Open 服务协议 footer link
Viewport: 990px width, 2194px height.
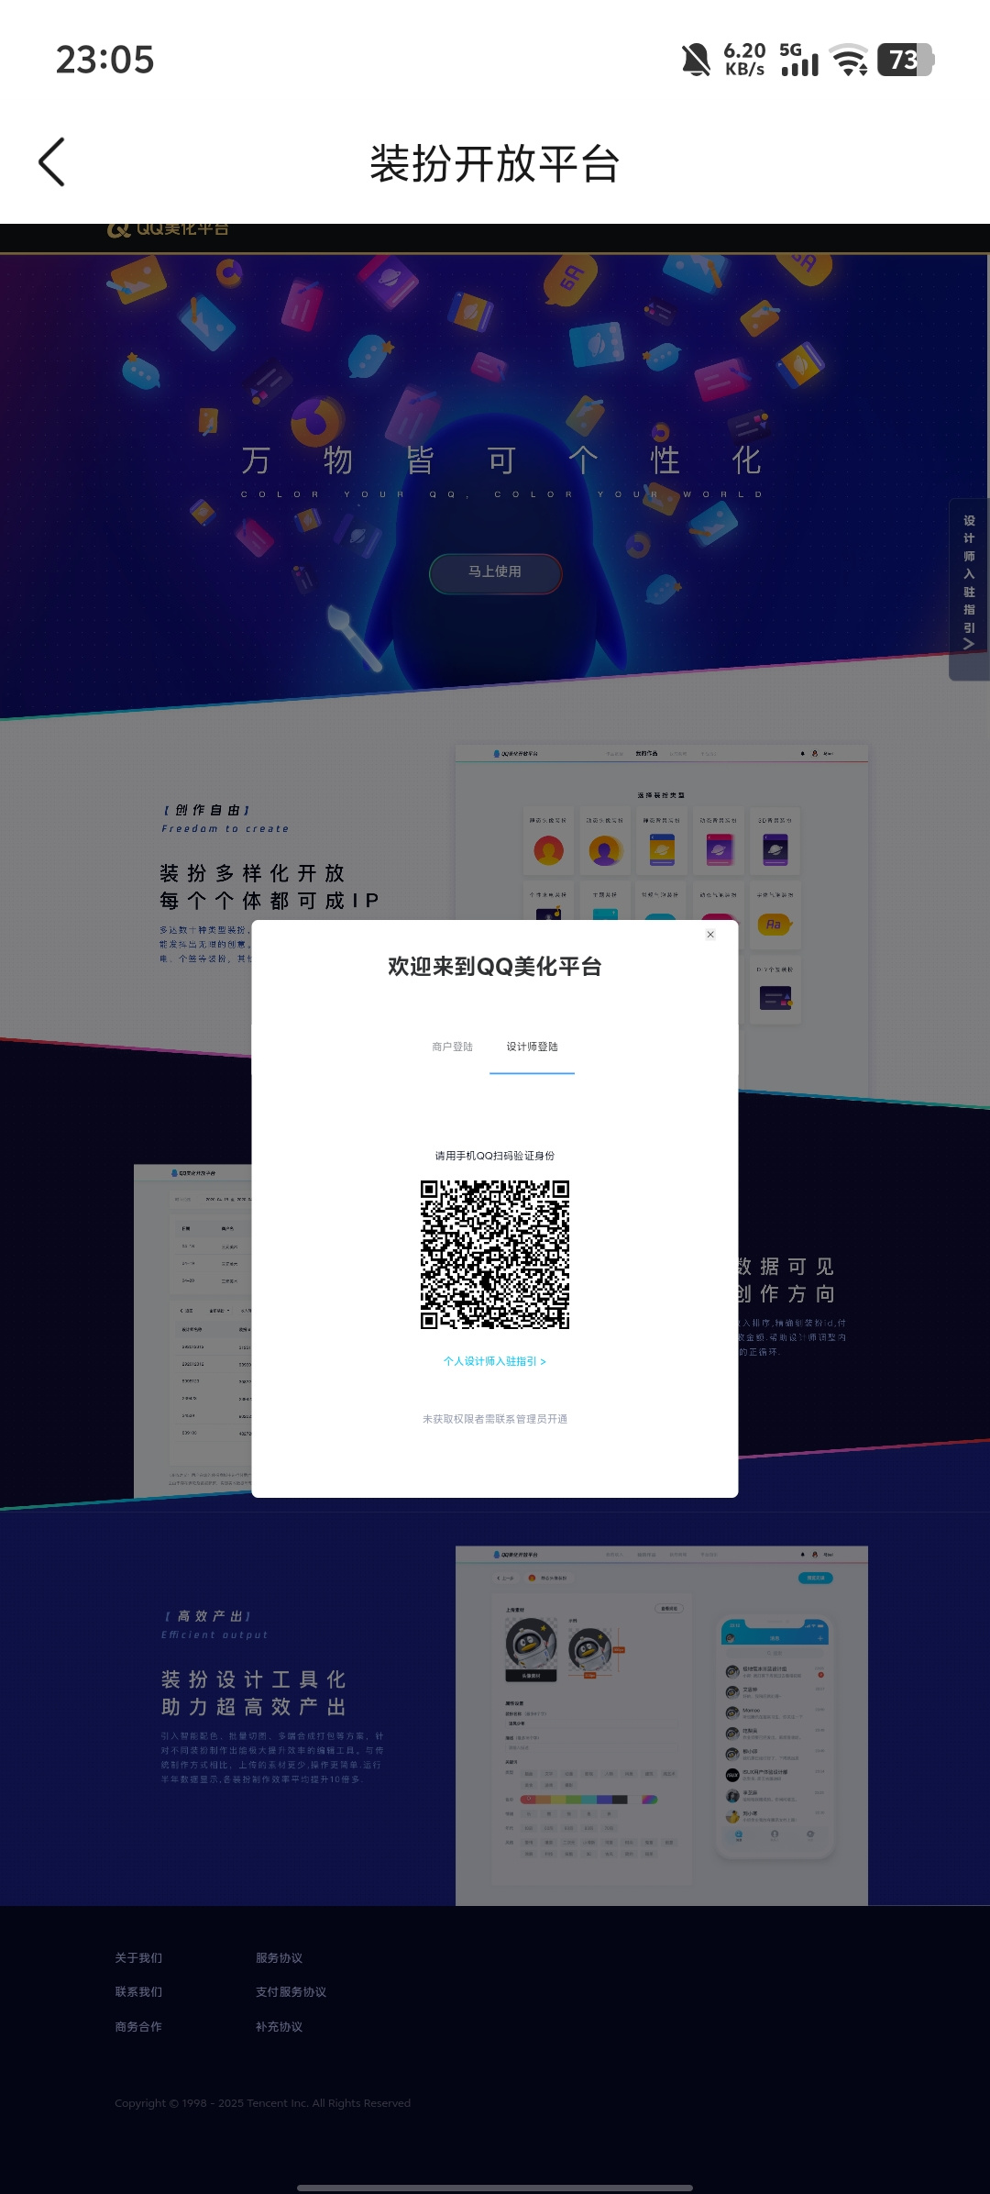[279, 1958]
